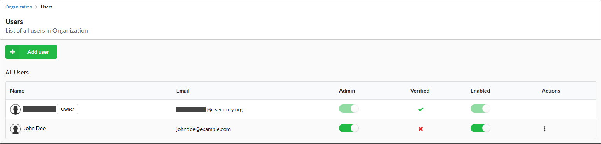Screen dimensions: 601x144
Task: Click John Doe's avatar icon
Action: point(15,129)
